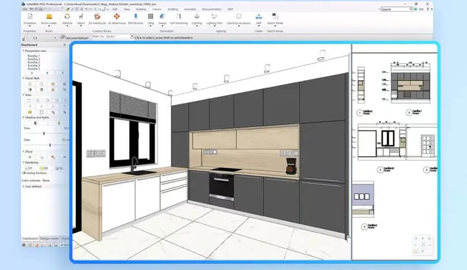Image resolution: width=467 pixels, height=270 pixels.
Task: Activate Sketch Mode icon
Action: pyautogui.click(x=275, y=16)
